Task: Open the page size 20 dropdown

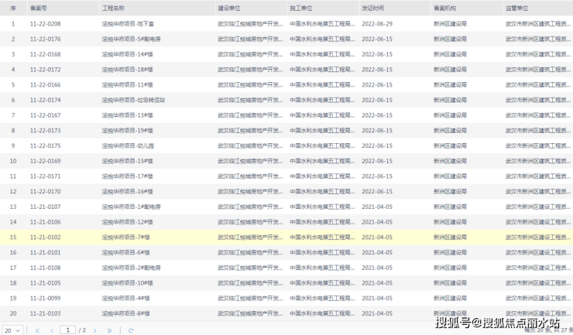Action: click(x=13, y=330)
